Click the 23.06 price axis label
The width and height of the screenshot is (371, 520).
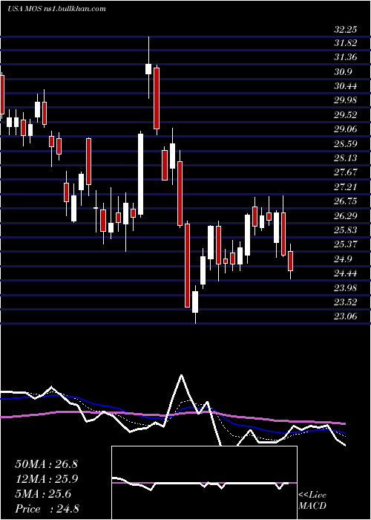346,316
